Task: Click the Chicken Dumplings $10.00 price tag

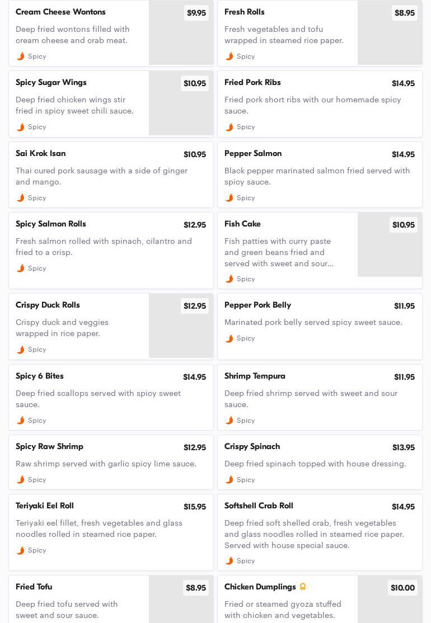Action: [403, 588]
